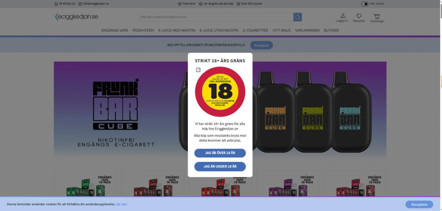
Task: Click the green Frunk Bar Cube device
Action: [313, 112]
